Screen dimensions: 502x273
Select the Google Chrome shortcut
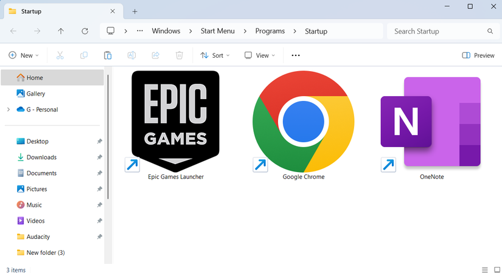303,125
